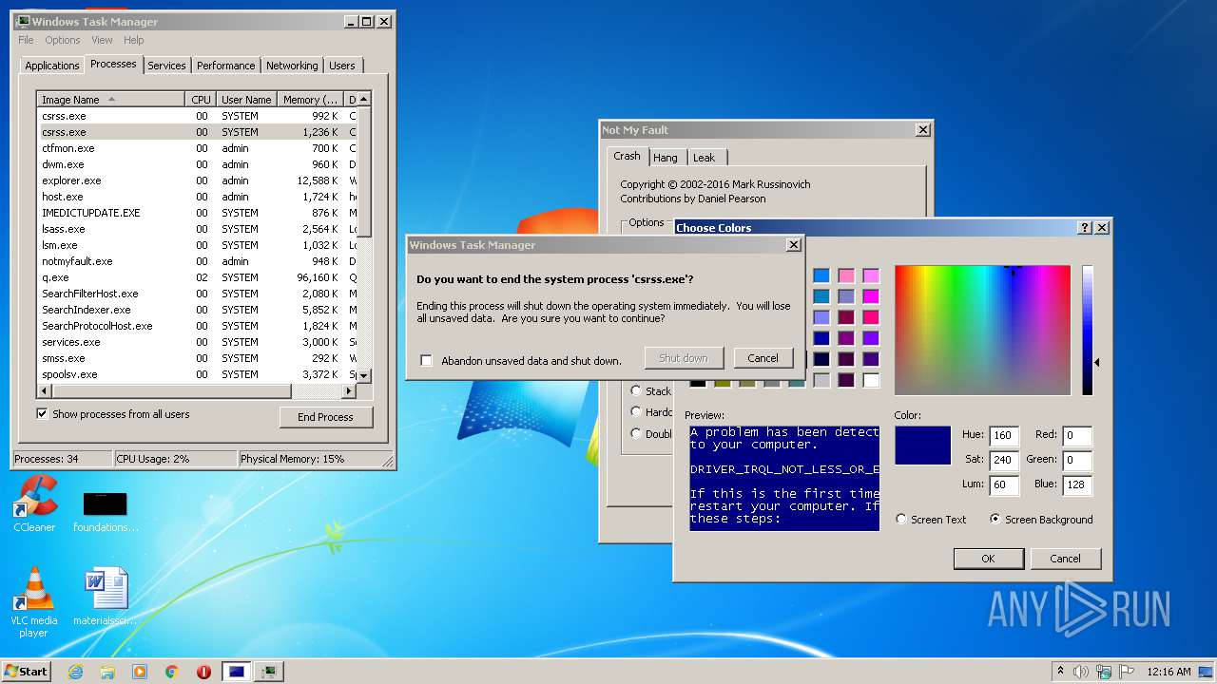Select the materialssci Word document icon
Viewport: 1217px width, 684px height.
[105, 597]
